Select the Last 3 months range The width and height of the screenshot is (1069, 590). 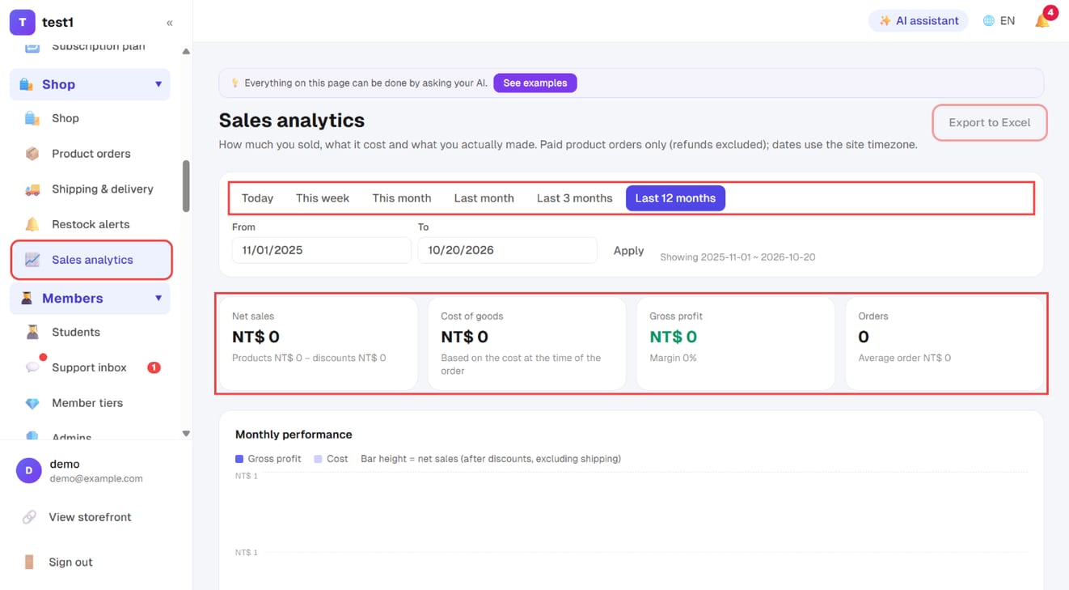(x=575, y=198)
